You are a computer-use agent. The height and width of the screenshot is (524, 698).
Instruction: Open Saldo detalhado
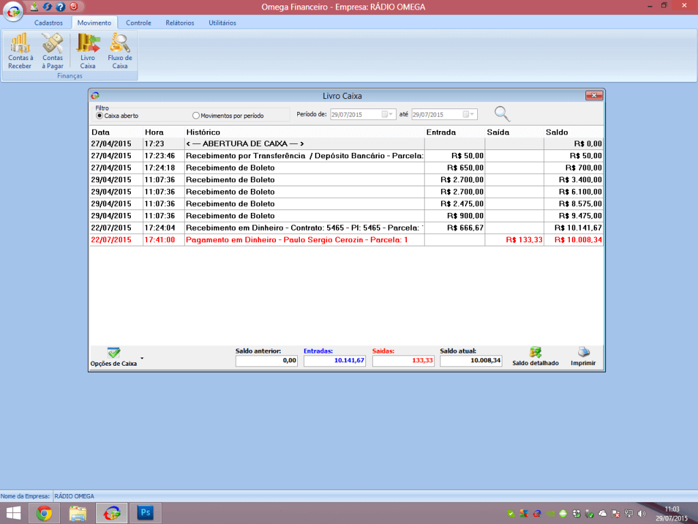coord(535,356)
